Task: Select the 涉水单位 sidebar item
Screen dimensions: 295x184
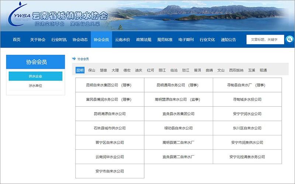Action: point(35,86)
